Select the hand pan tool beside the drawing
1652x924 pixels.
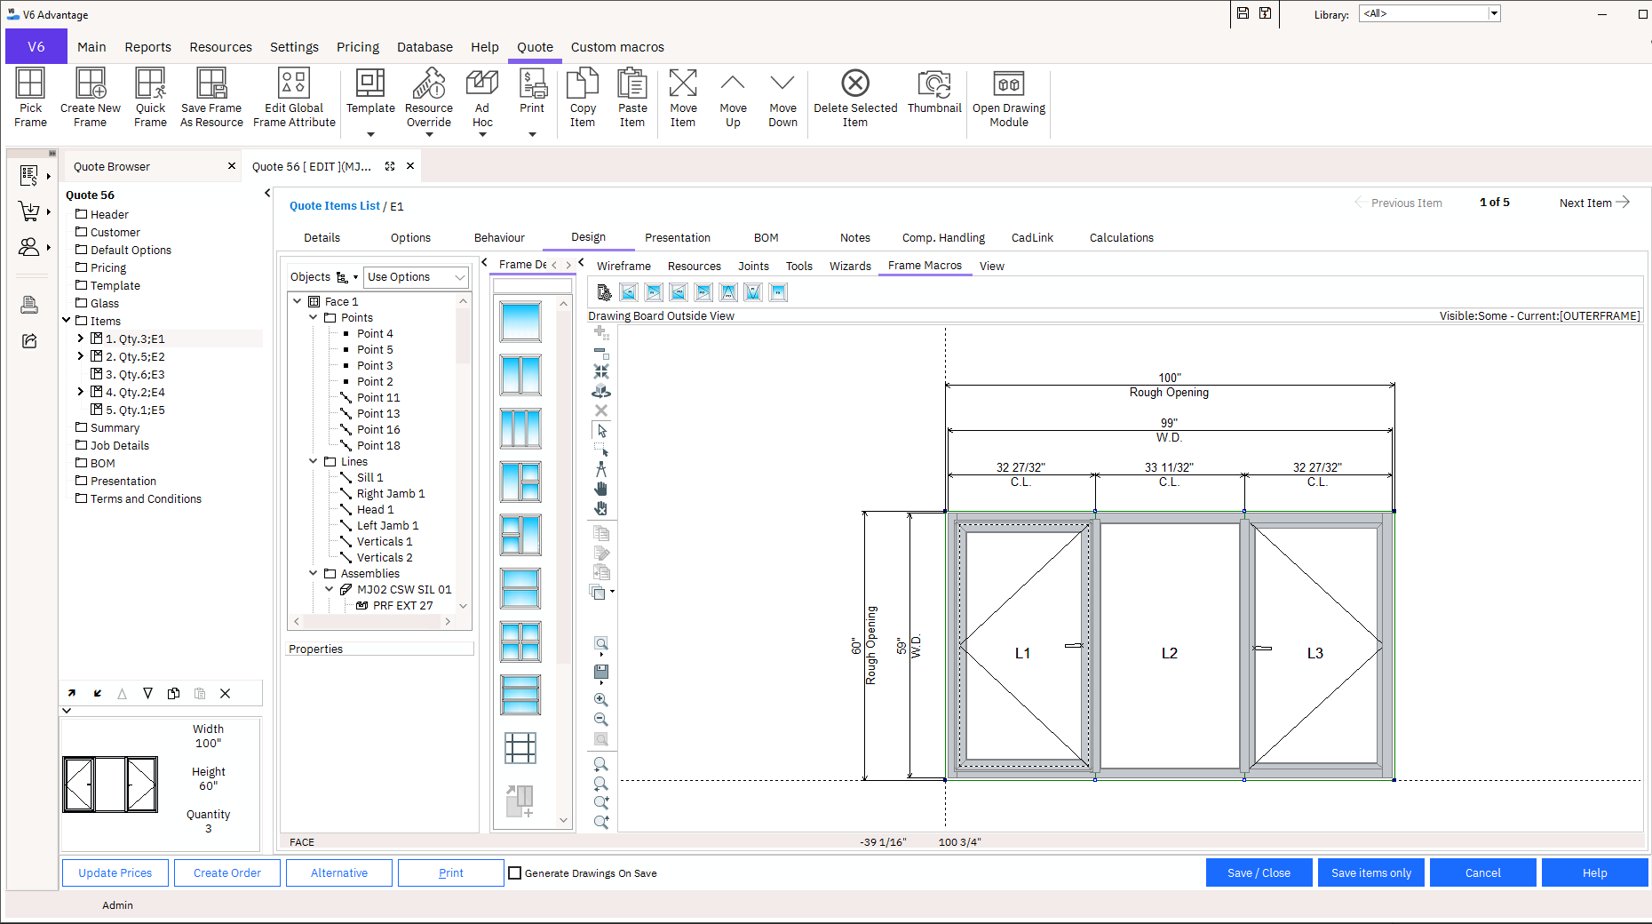pyautogui.click(x=601, y=489)
